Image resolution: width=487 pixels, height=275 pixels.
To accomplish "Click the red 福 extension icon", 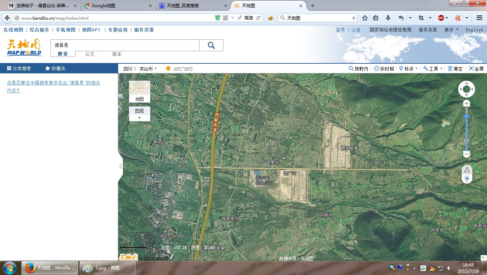I will (458, 18).
